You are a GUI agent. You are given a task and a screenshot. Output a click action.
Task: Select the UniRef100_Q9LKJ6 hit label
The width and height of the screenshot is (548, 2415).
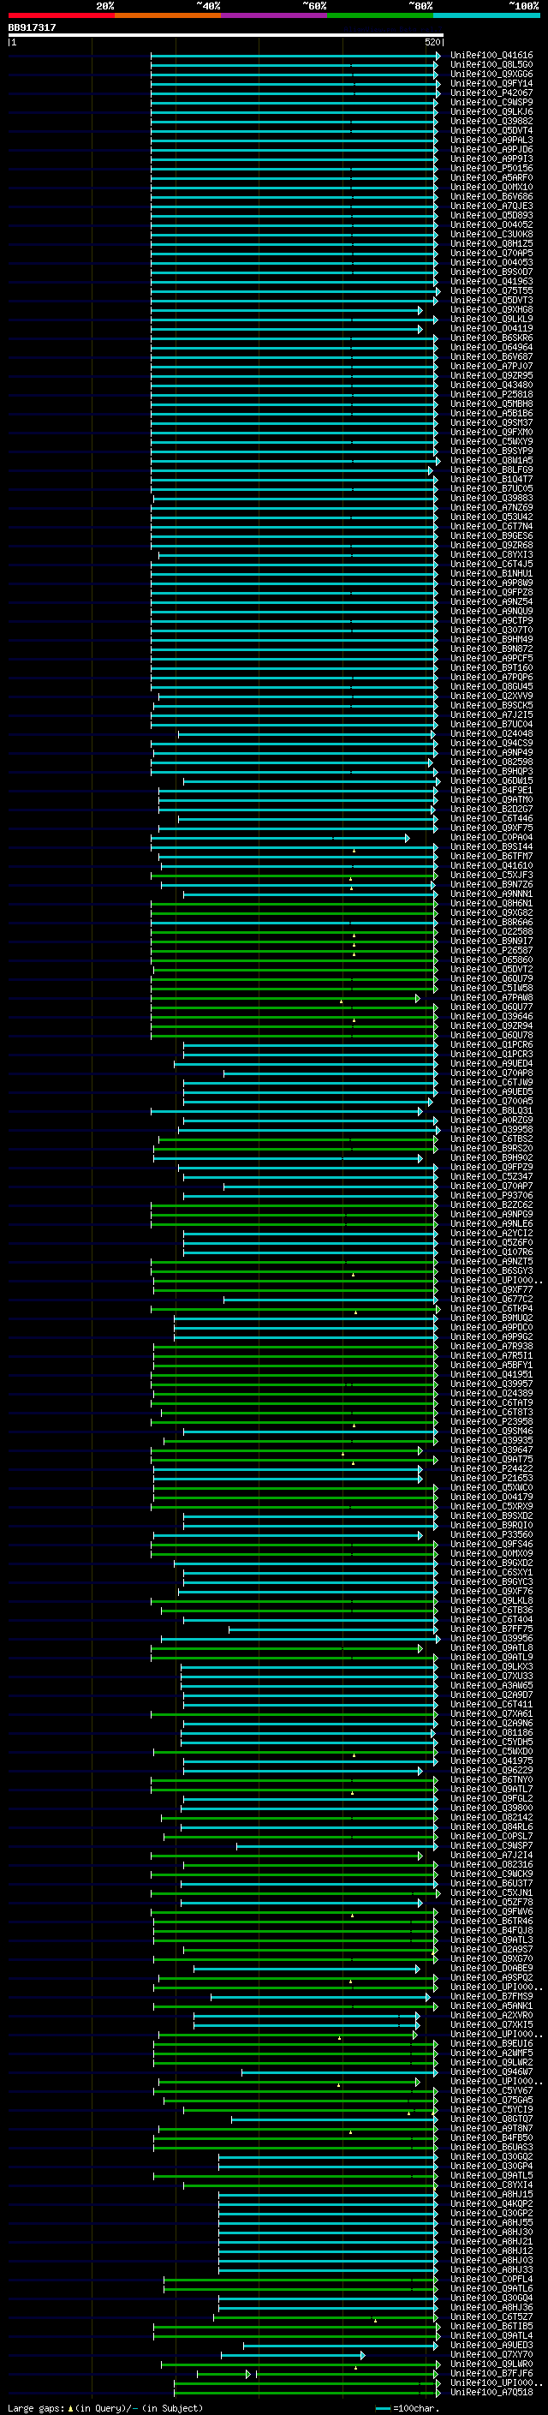491,111
